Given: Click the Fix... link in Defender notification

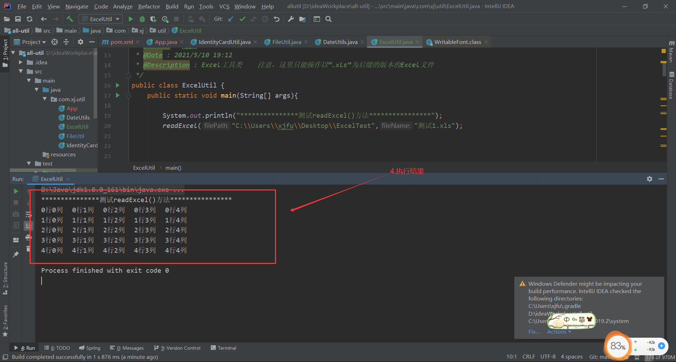Looking at the screenshot, I should [x=534, y=331].
